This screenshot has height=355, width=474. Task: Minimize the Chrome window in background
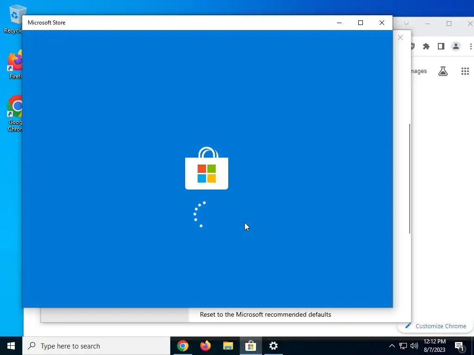[x=427, y=24]
